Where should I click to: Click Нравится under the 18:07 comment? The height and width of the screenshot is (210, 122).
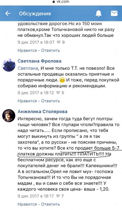(27, 50)
